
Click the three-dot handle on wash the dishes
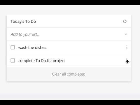click(127, 47)
